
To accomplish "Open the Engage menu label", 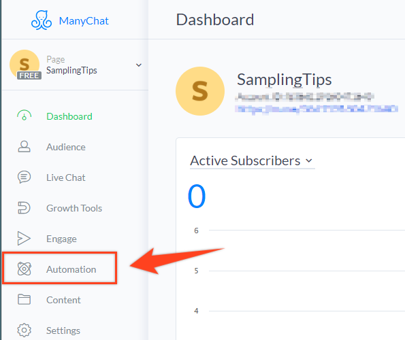I will coord(61,239).
